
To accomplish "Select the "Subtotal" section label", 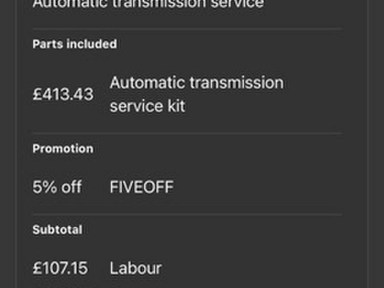I will (57, 230).
